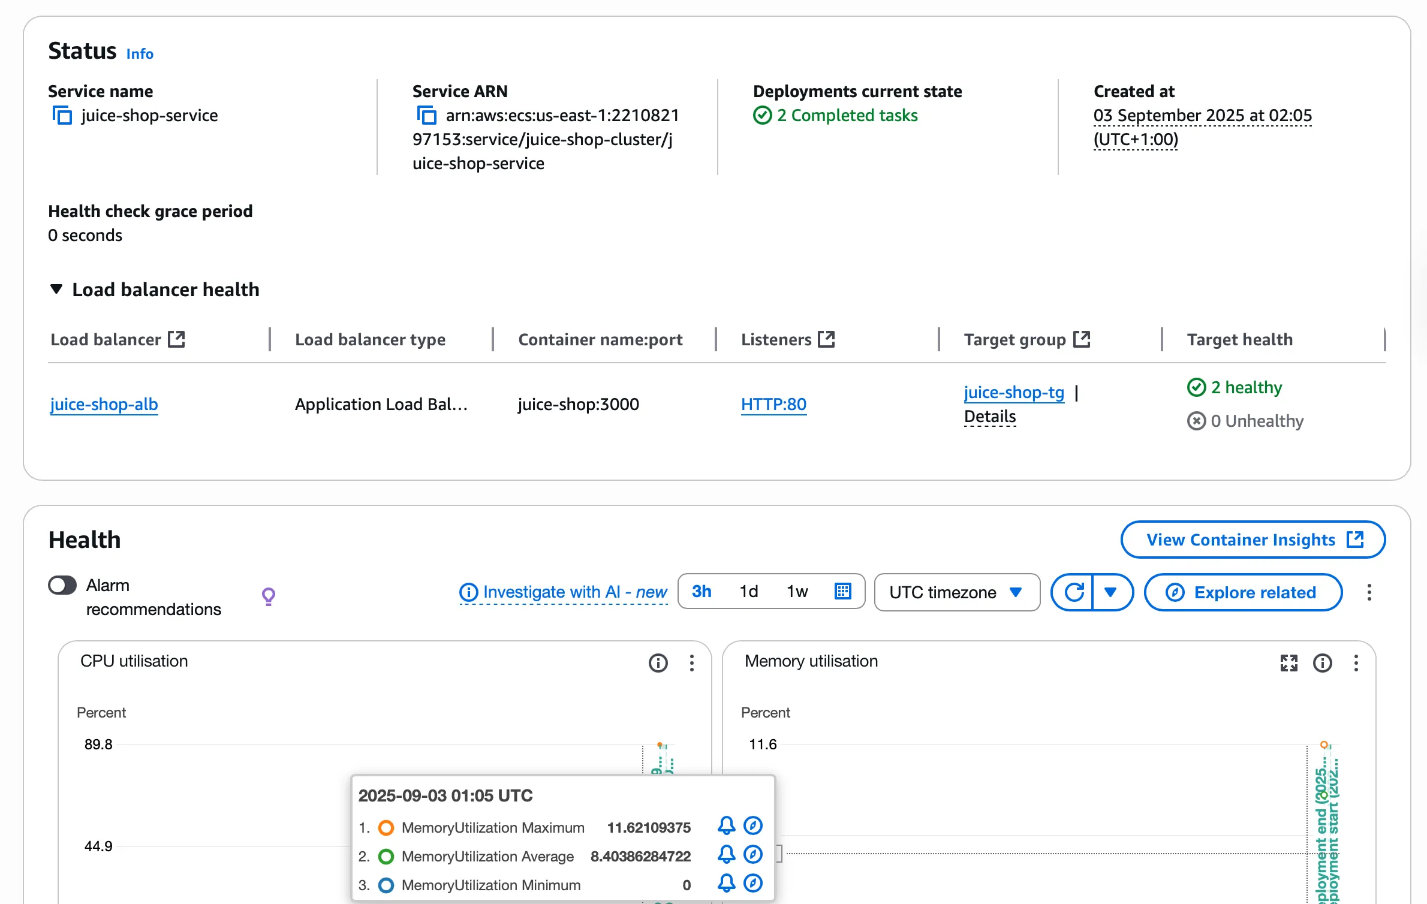This screenshot has height=904, width=1427.
Task: Open custom time range calendar
Action: point(843,592)
